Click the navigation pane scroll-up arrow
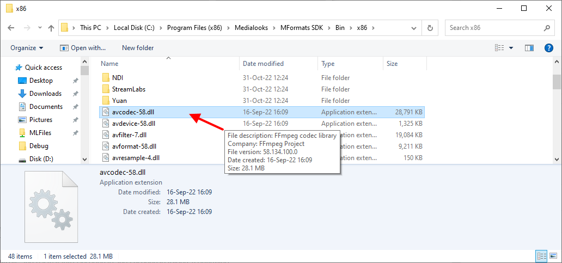The width and height of the screenshot is (562, 263). pyautogui.click(x=84, y=60)
